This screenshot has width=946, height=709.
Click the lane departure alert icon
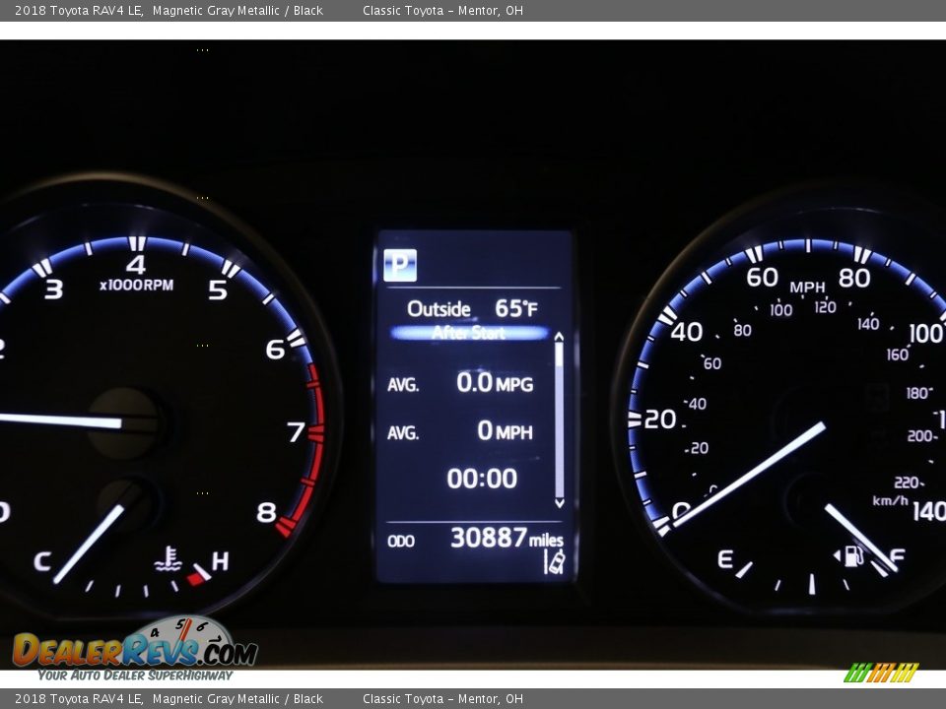pyautogui.click(x=555, y=561)
